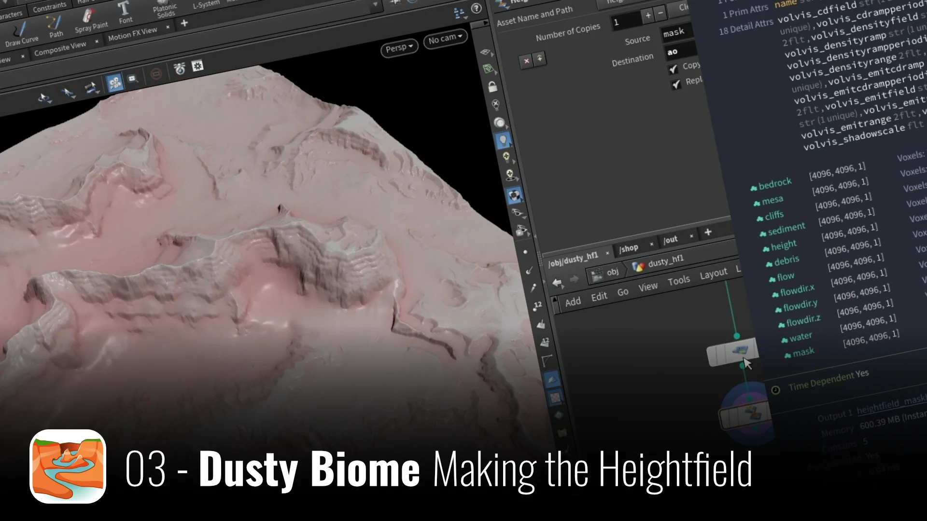The image size is (927, 521).
Task: Click the red remove X button
Action: tap(526, 61)
